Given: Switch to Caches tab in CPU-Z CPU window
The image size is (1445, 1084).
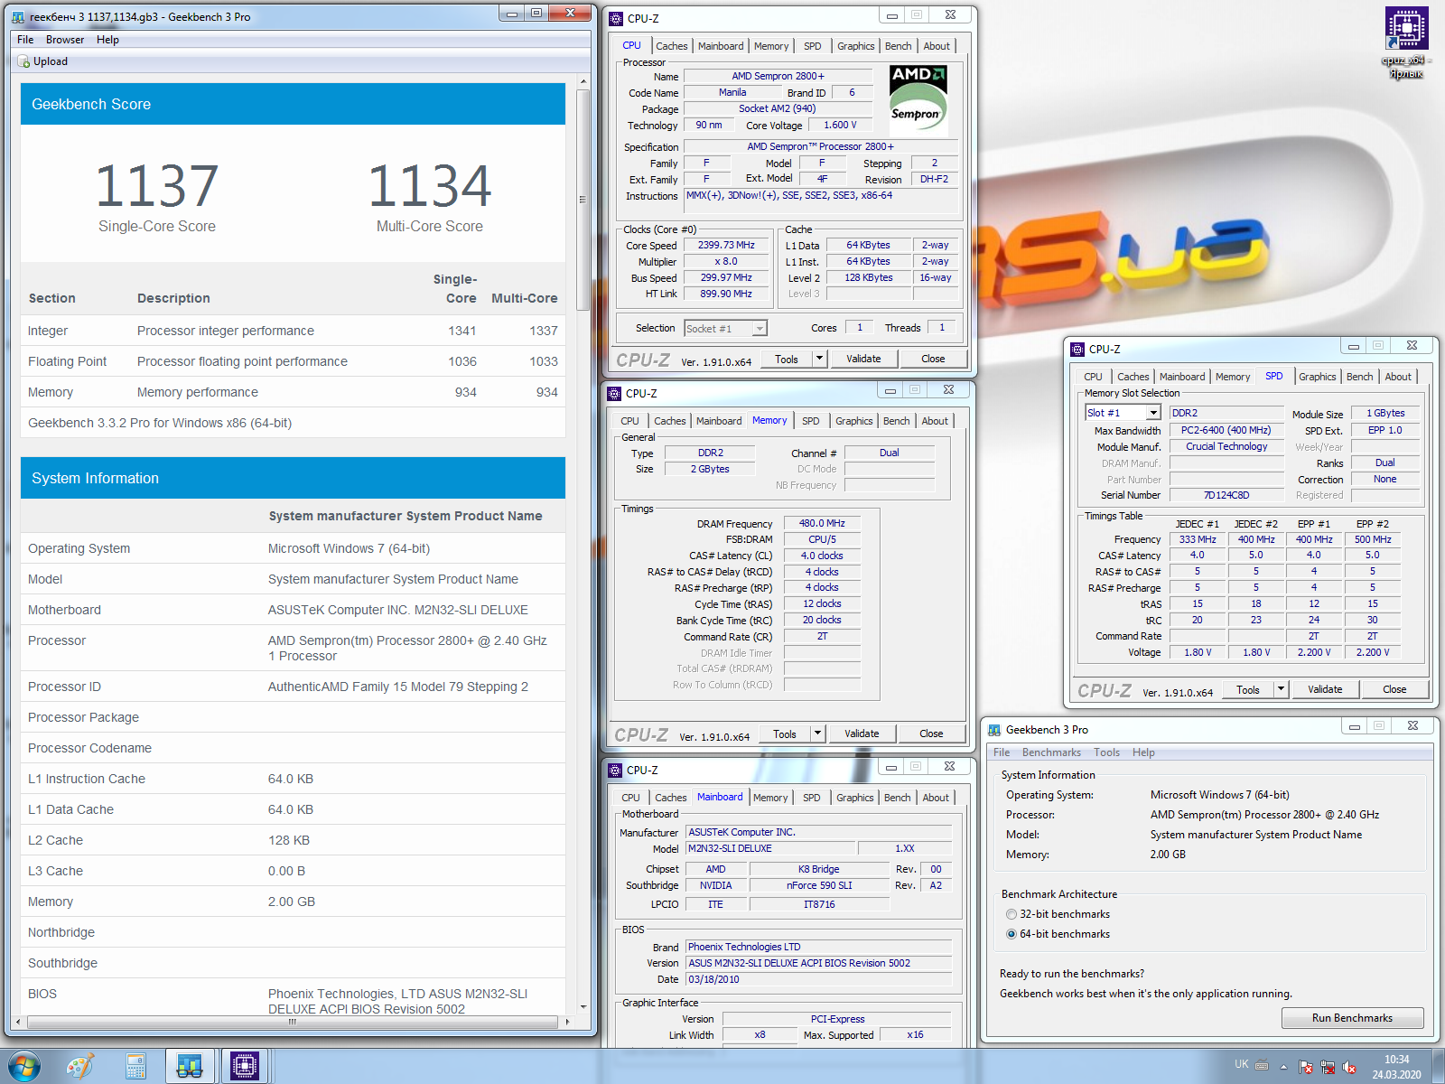Looking at the screenshot, I should tap(671, 46).
